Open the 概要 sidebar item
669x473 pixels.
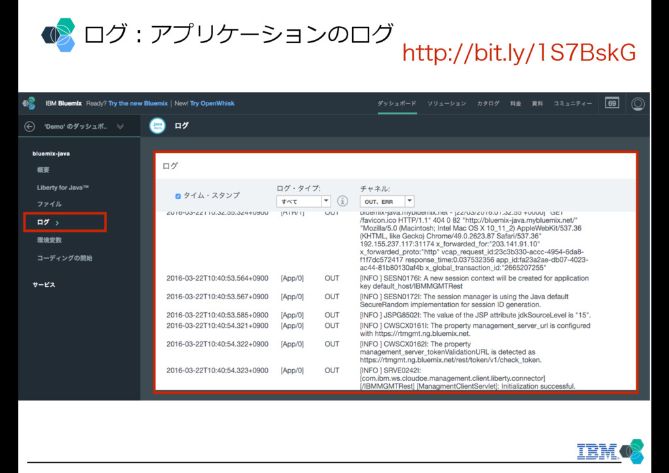[43, 170]
